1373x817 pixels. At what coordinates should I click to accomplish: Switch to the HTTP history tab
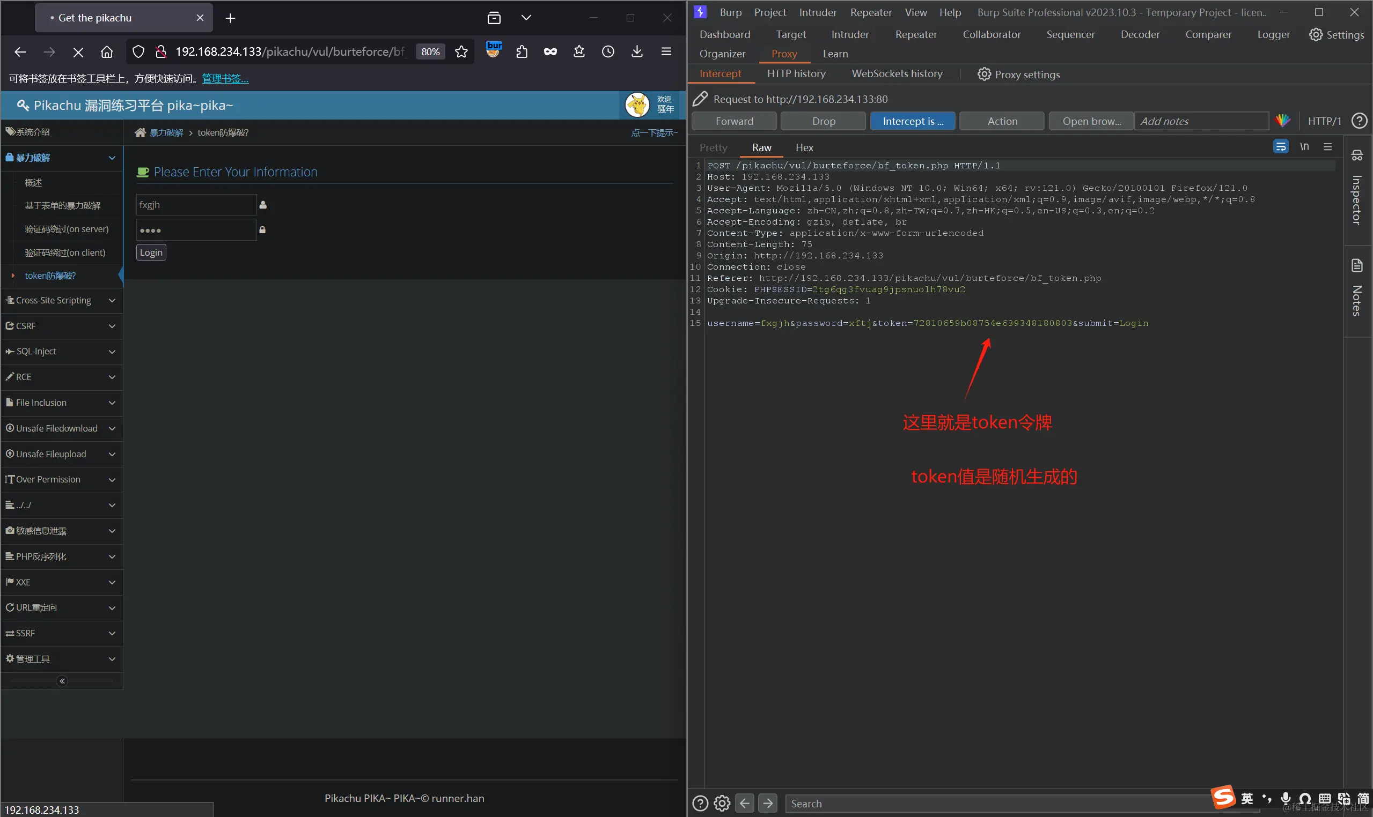click(x=796, y=74)
